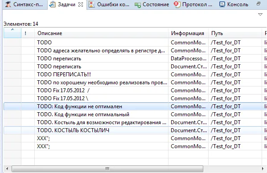The width and height of the screenshot is (267, 173).
Task: Open the Ошибки ко... tab
Action: 109,4
